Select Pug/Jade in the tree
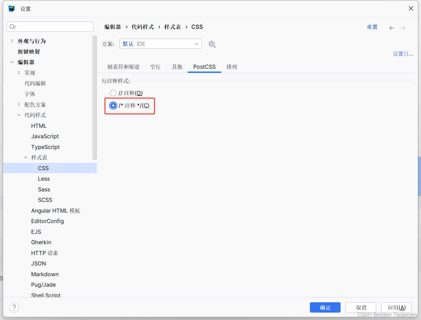The width and height of the screenshot is (421, 320). [44, 285]
